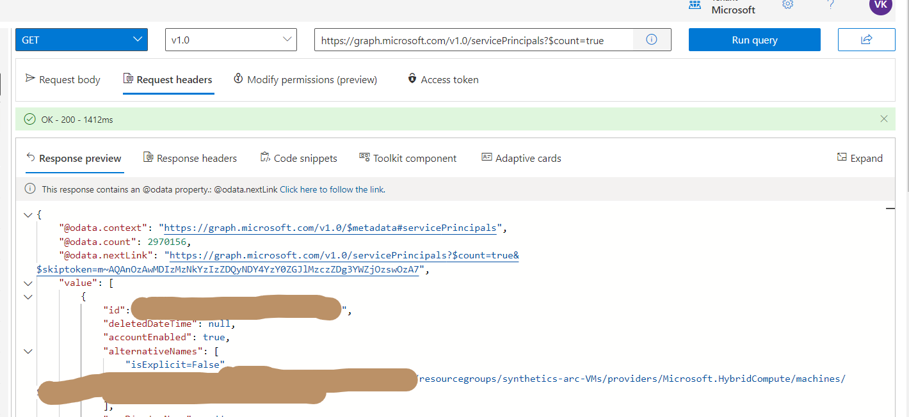Click the share query icon beside Run query
The image size is (909, 417).
pos(866,39)
